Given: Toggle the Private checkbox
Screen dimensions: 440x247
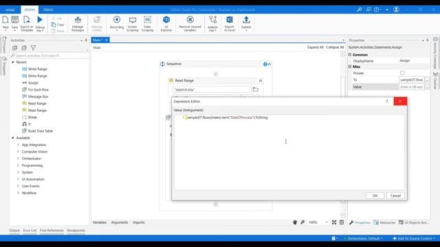Looking at the screenshot, I should coord(402,73).
